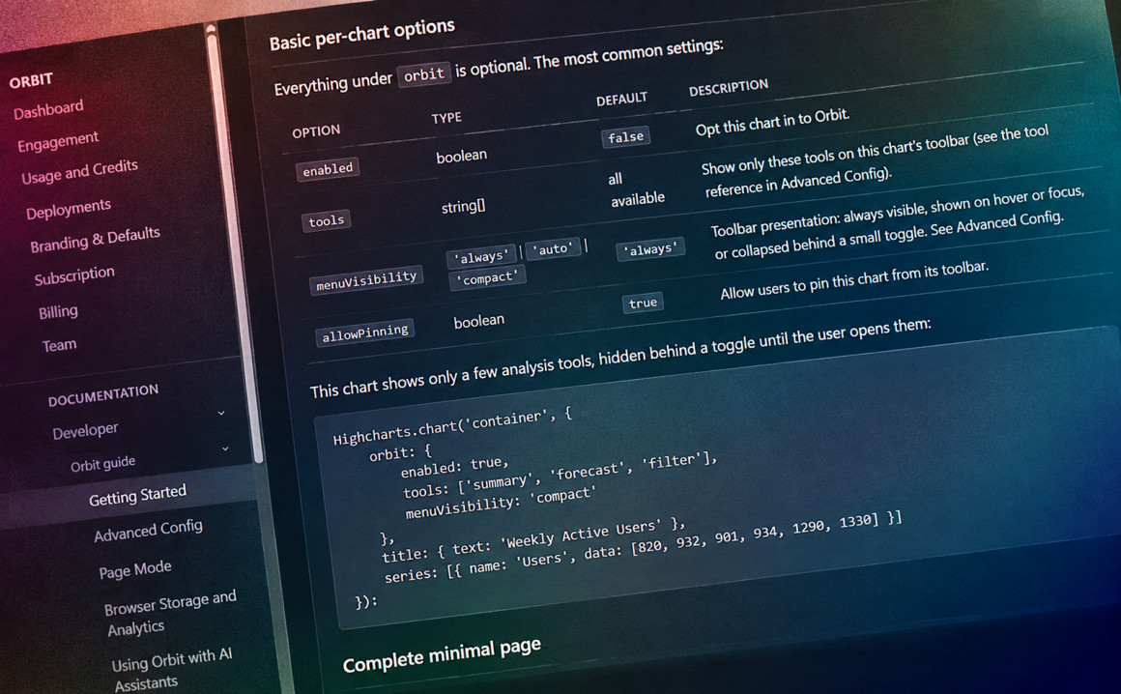The height and width of the screenshot is (694, 1121).
Task: Click the 'Complete minimal page' heading
Action: tap(441, 654)
